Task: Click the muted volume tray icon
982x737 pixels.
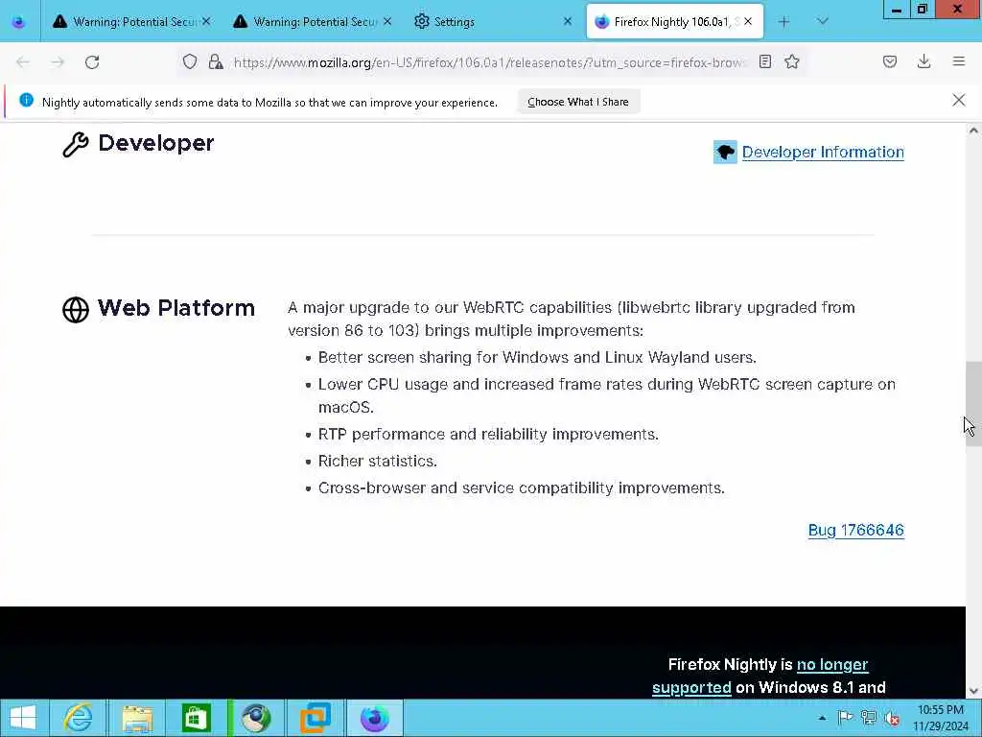Action: 893,718
